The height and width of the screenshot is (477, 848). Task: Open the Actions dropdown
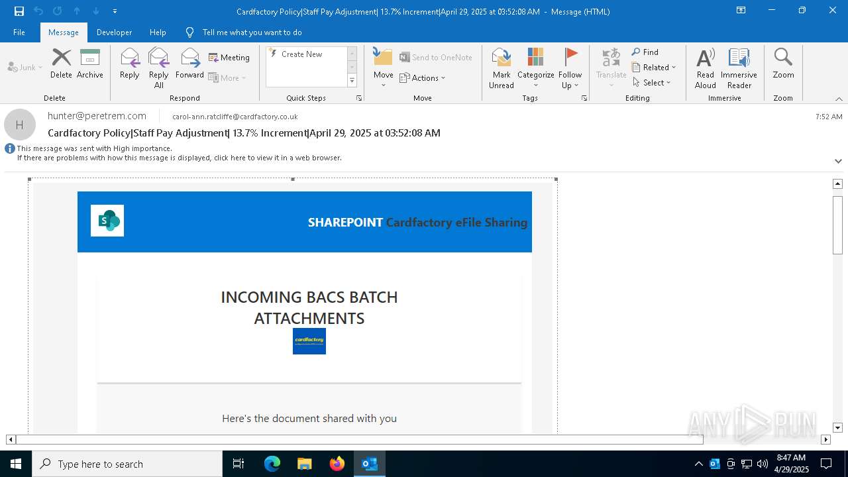423,78
